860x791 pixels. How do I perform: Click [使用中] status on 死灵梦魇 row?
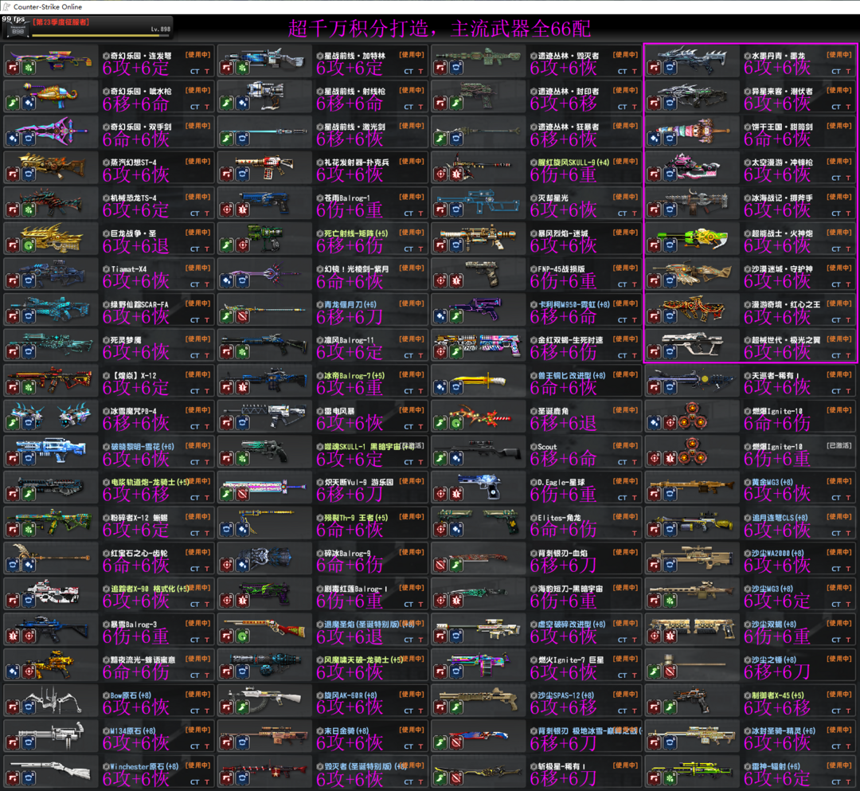[x=198, y=339]
